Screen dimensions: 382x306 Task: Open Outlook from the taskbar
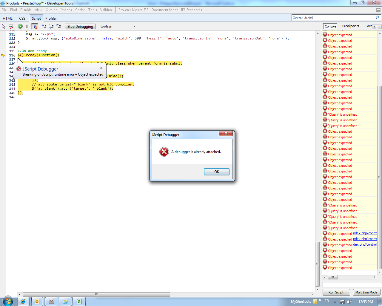coord(37,302)
